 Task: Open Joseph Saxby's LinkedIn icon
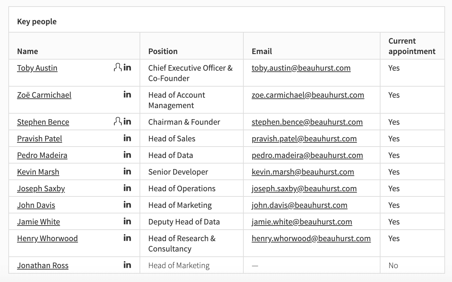tap(127, 188)
